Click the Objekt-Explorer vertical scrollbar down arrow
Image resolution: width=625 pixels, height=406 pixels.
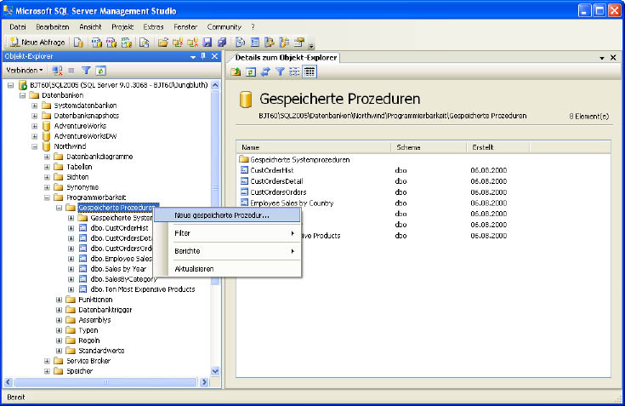[215, 371]
